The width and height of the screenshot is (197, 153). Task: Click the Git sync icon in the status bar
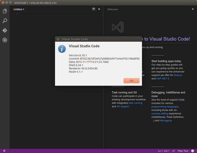[4, 151]
